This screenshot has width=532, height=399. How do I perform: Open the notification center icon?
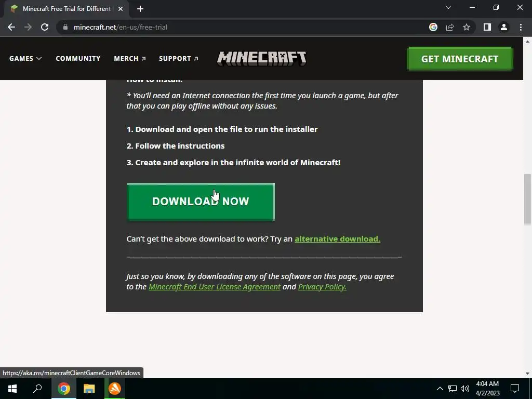click(x=515, y=389)
